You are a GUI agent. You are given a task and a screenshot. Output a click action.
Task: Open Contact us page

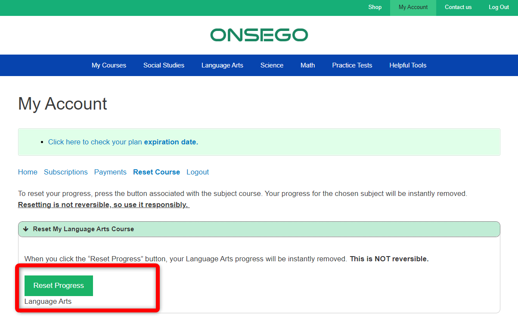458,7
